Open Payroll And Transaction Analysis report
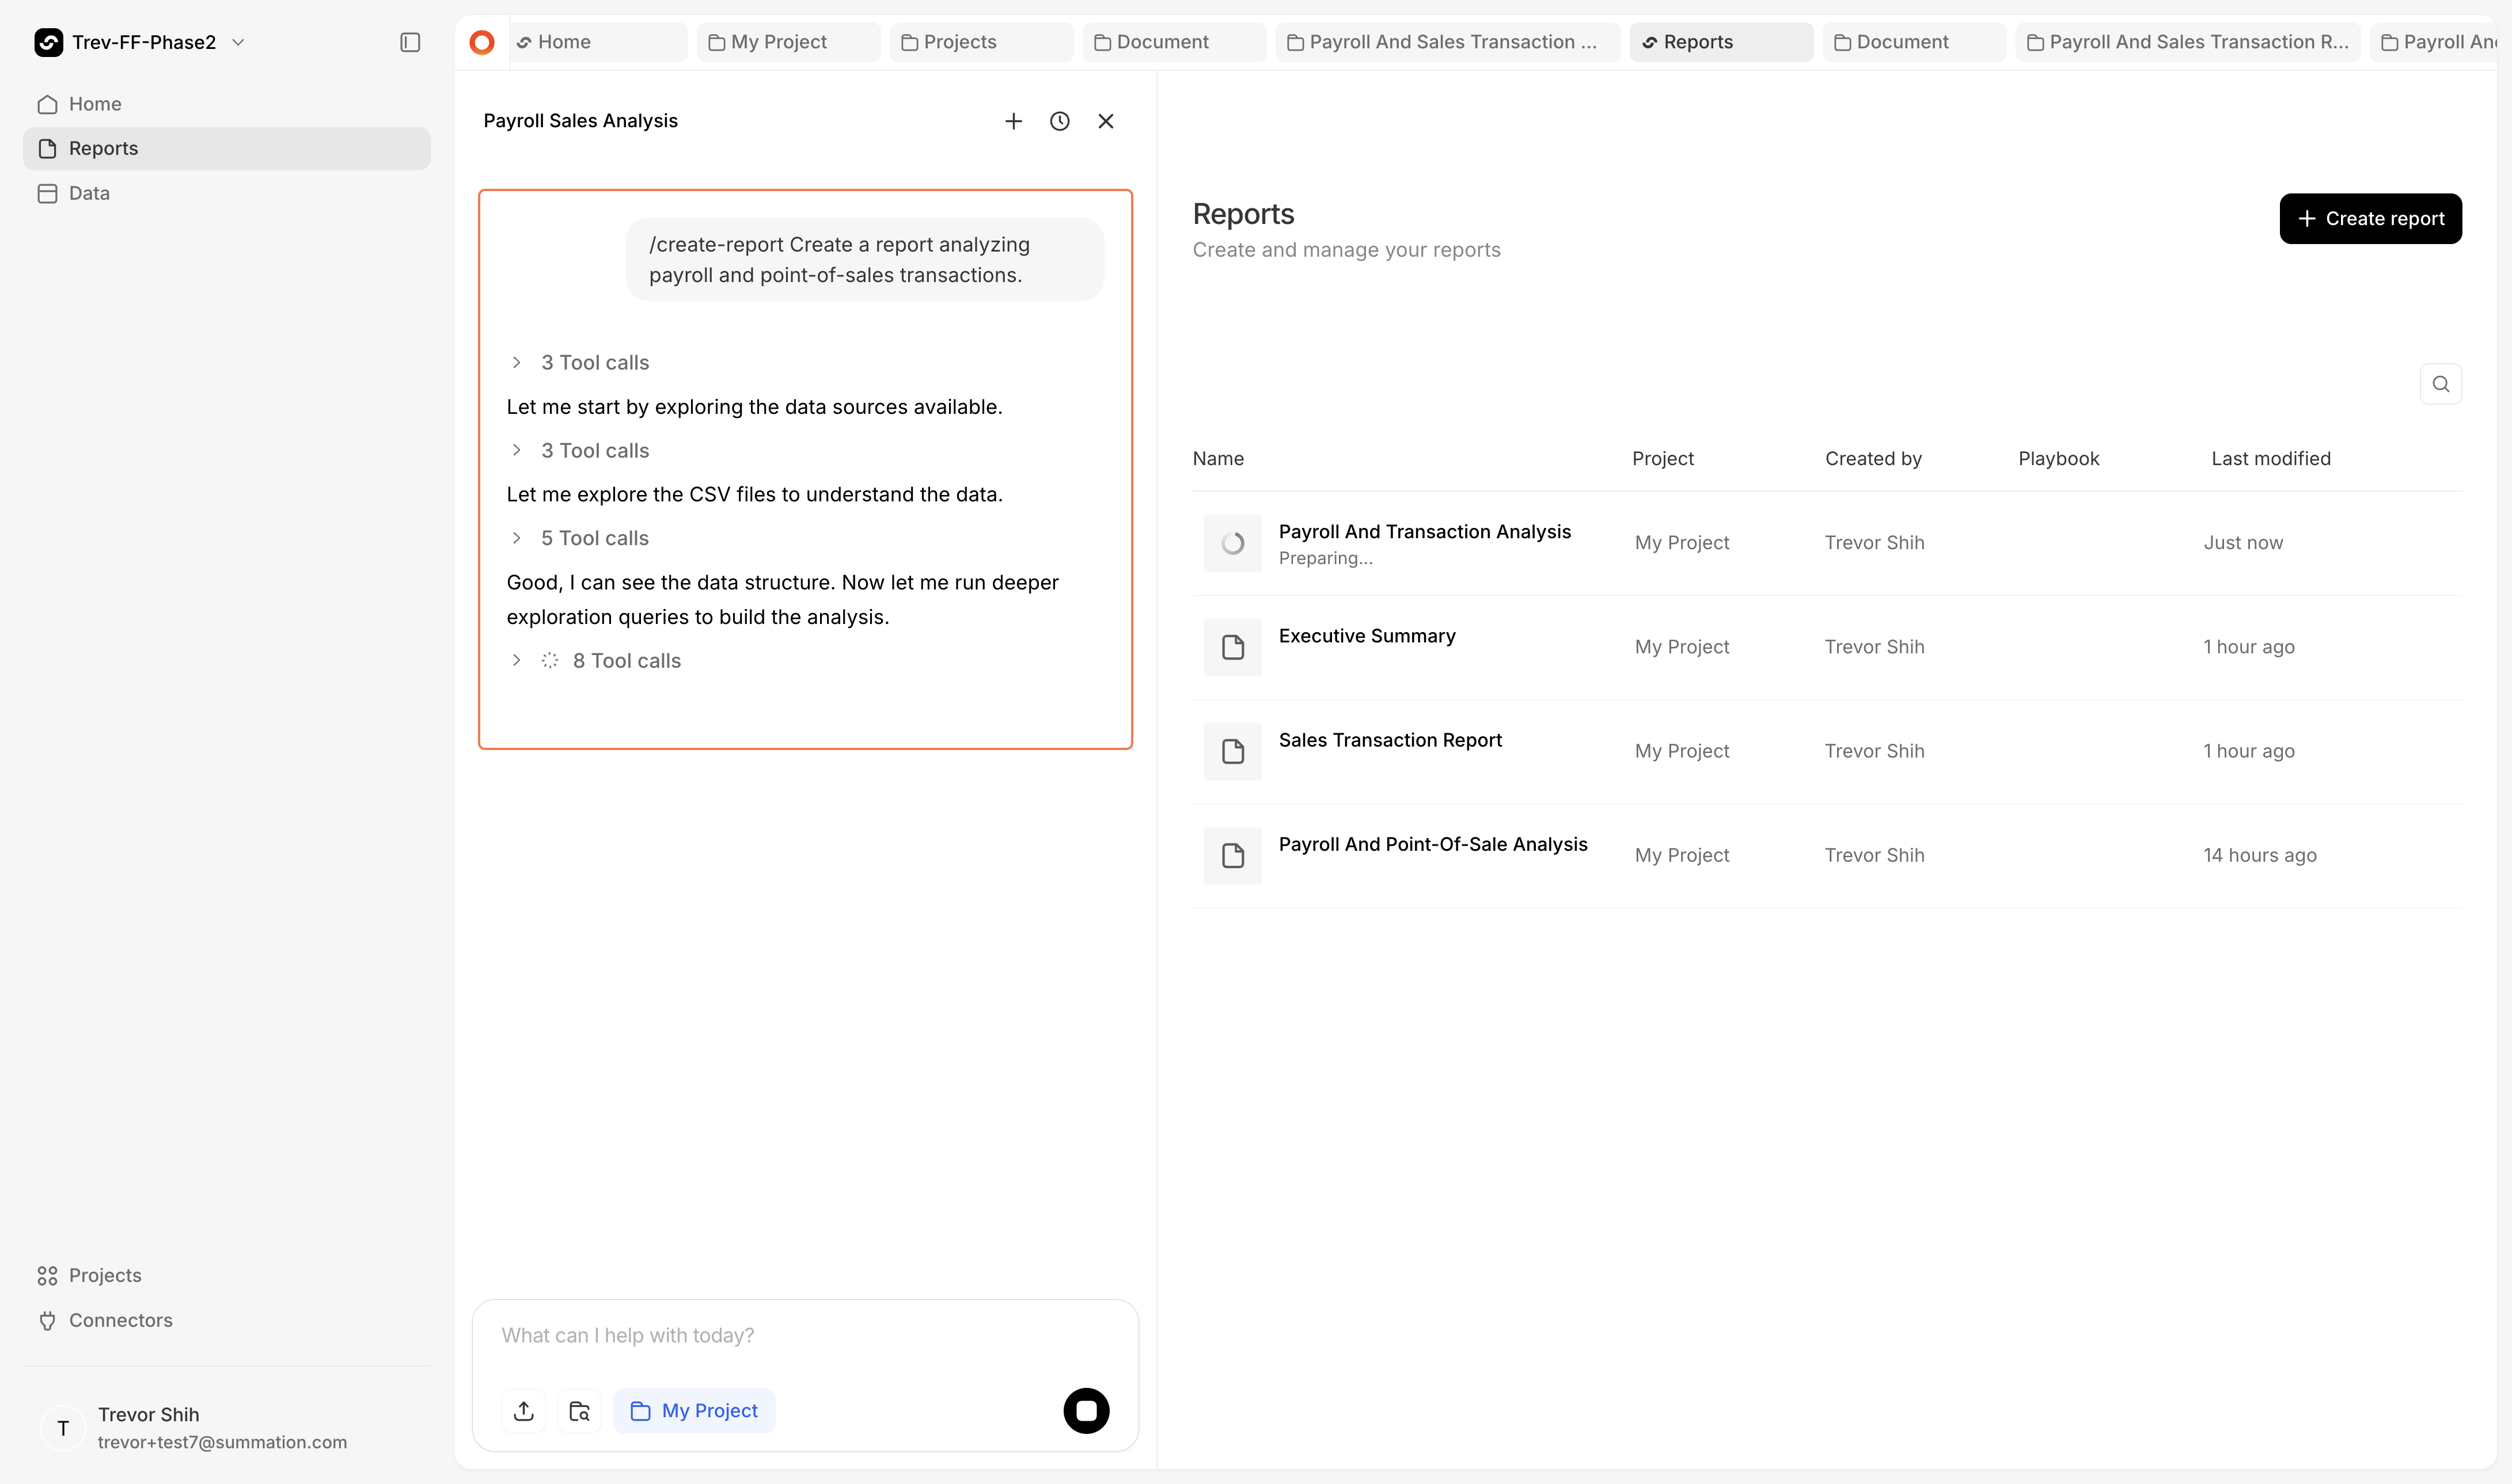The image size is (2512, 1484). coord(1425,532)
